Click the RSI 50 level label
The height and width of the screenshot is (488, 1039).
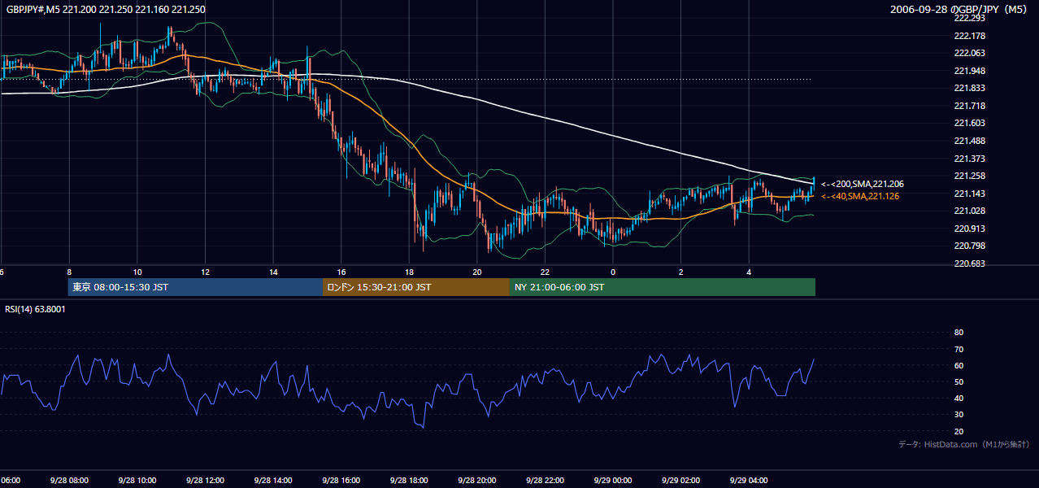click(959, 381)
